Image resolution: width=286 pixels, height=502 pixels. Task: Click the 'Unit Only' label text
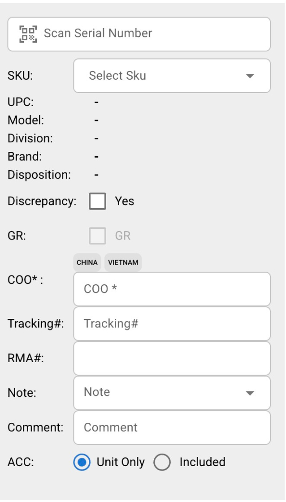tap(121, 462)
